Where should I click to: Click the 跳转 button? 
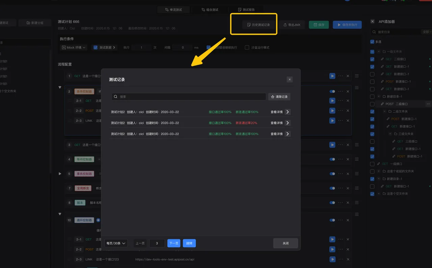[x=189, y=243]
